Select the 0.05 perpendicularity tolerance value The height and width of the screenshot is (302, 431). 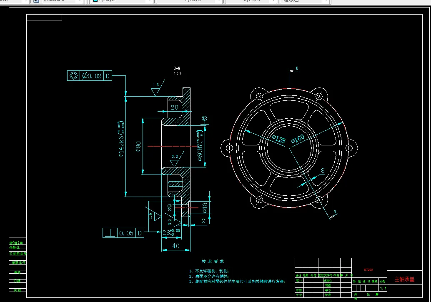coord(126,233)
